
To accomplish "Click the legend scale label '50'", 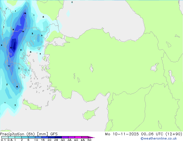I will [89, 140].
